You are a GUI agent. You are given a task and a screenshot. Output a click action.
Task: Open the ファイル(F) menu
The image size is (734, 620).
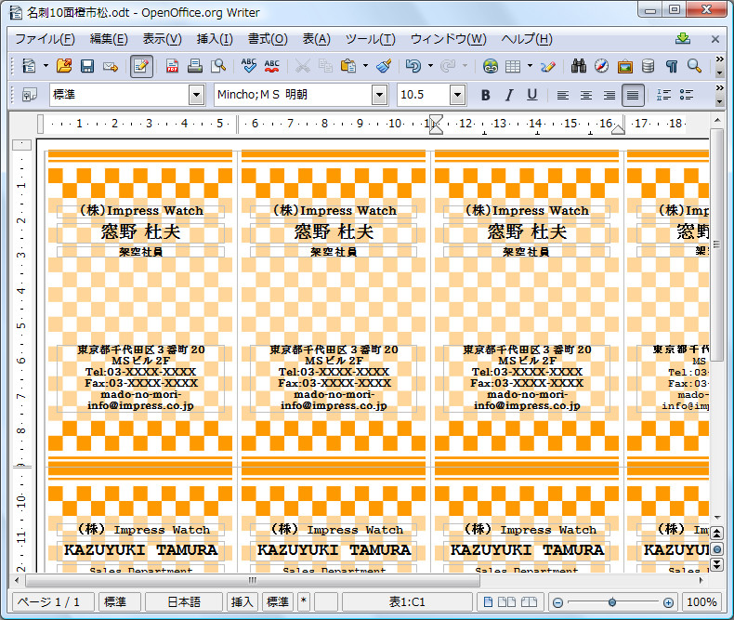click(45, 39)
